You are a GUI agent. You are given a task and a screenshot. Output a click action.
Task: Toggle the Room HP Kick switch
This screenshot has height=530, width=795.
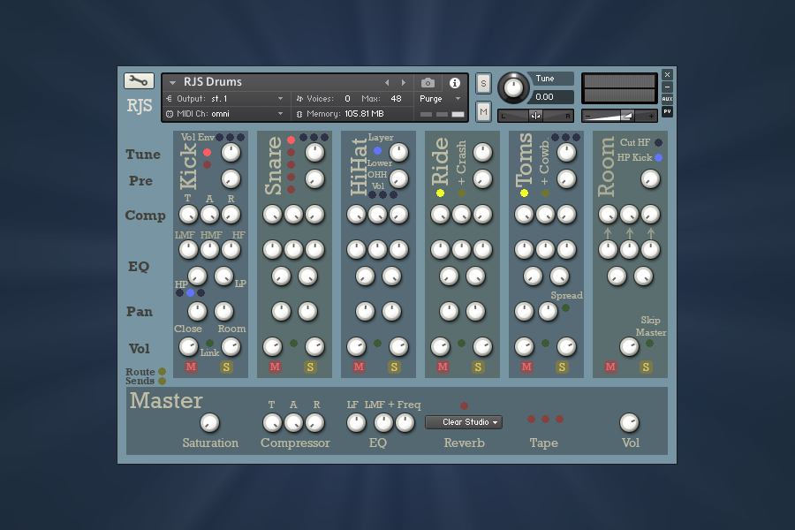[x=658, y=158]
